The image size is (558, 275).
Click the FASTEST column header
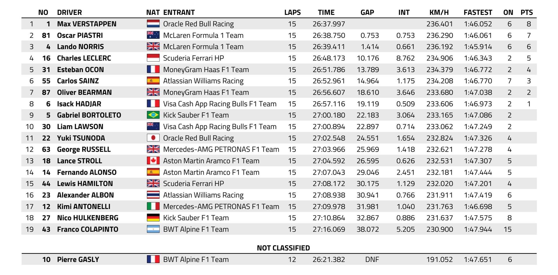(x=478, y=13)
